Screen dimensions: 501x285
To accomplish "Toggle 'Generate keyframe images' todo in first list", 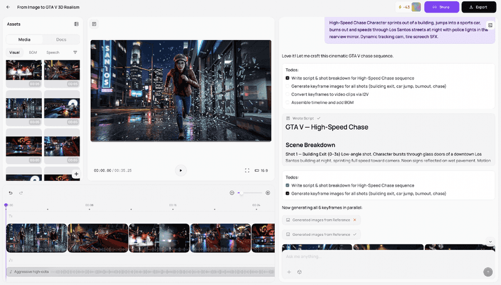I will tap(287, 86).
